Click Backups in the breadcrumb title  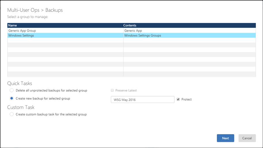(54, 10)
